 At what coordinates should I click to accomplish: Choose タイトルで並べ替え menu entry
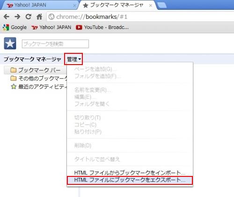click(130, 159)
